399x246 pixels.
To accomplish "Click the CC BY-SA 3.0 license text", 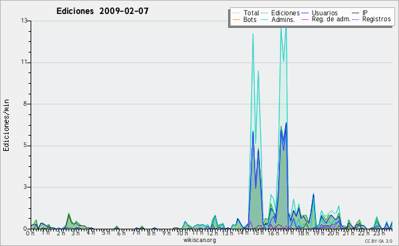I will (x=378, y=241).
